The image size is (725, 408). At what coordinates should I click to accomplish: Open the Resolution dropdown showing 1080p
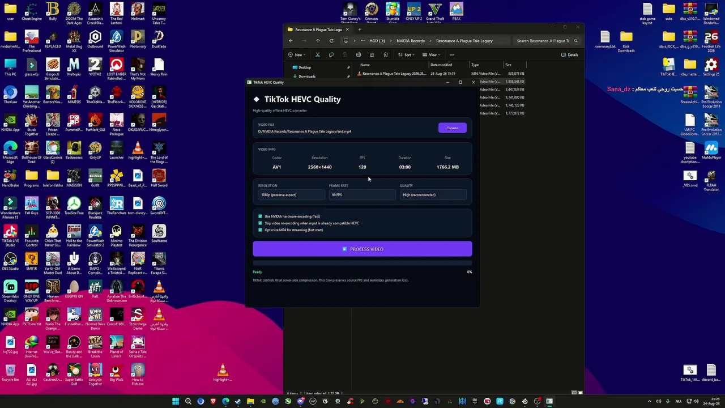[291, 195]
